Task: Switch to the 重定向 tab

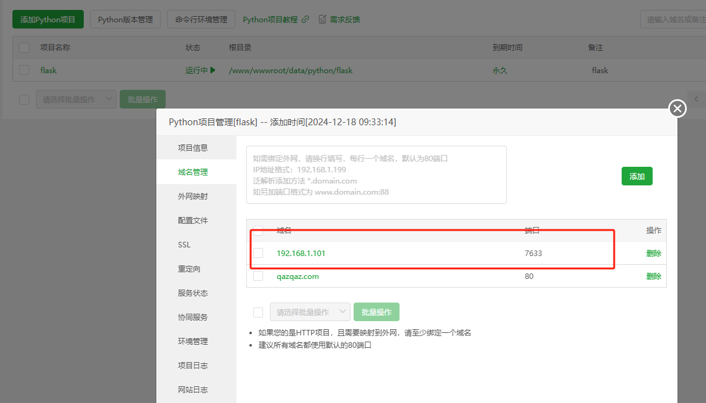Action: pos(196,268)
